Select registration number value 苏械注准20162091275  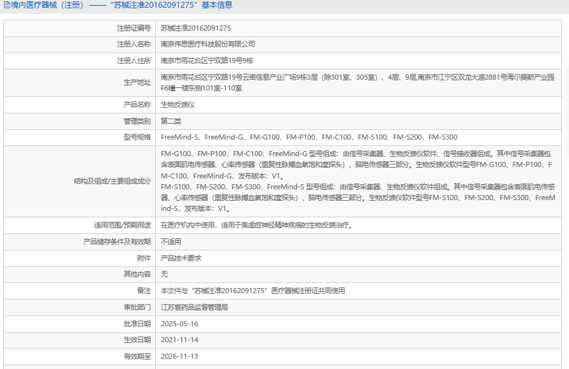click(195, 28)
